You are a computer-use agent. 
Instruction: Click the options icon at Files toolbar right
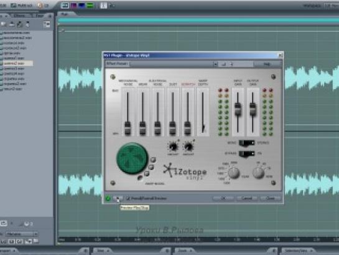tap(47, 24)
